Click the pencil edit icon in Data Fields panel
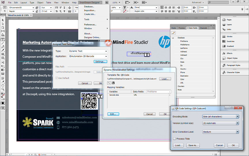The width and height of the screenshot is (249, 156). click(x=173, y=33)
